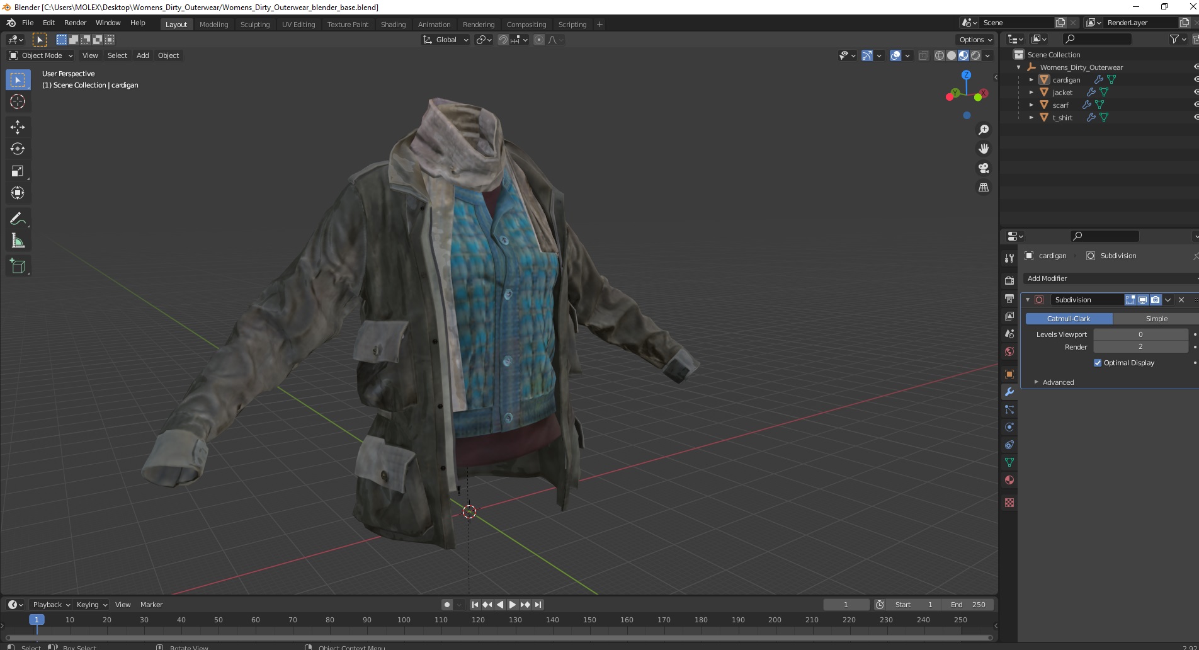
Task: Hide the cardigan object in outliner
Action: click(1195, 79)
